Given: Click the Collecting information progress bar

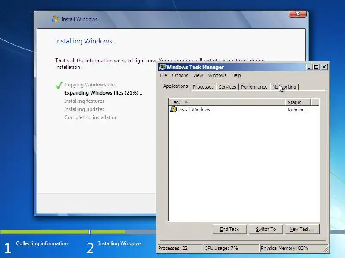Looking at the screenshot, I should click(45, 232).
